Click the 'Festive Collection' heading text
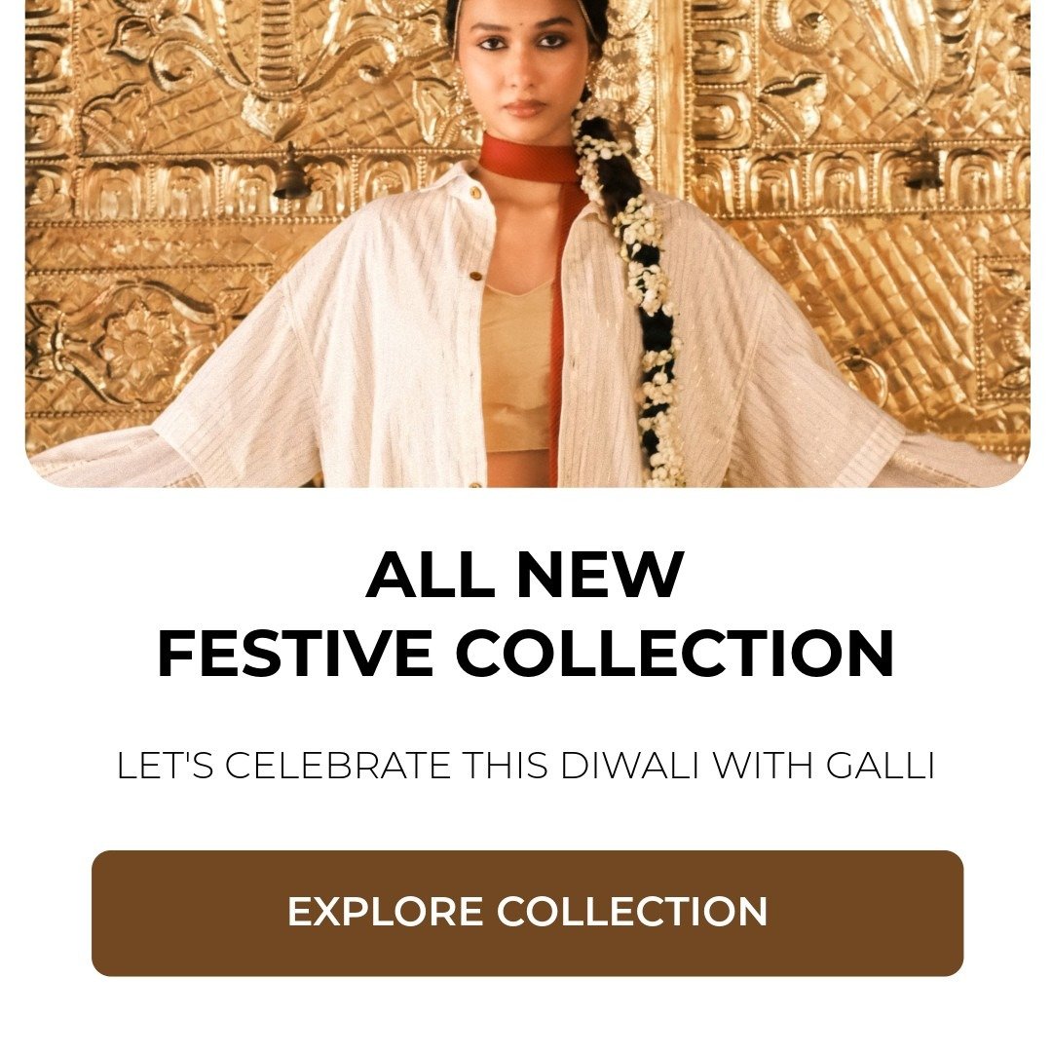This screenshot has width=1052, height=1052. 526,654
